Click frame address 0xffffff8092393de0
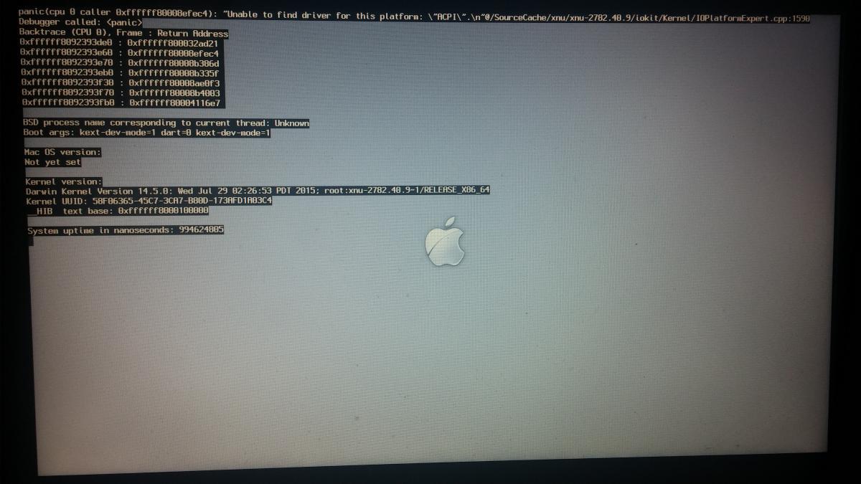 (67, 43)
